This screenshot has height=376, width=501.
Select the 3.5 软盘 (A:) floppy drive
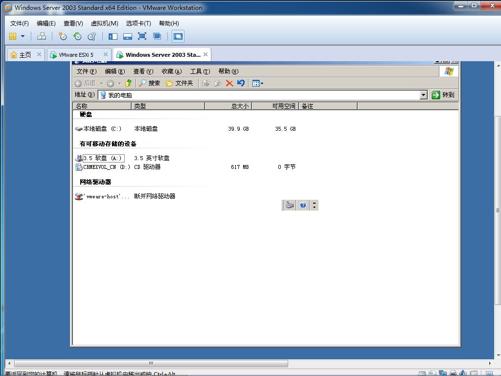(100, 158)
